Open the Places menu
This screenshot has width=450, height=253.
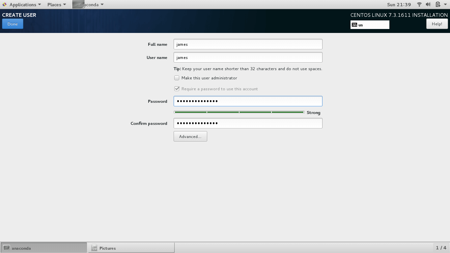point(57,5)
